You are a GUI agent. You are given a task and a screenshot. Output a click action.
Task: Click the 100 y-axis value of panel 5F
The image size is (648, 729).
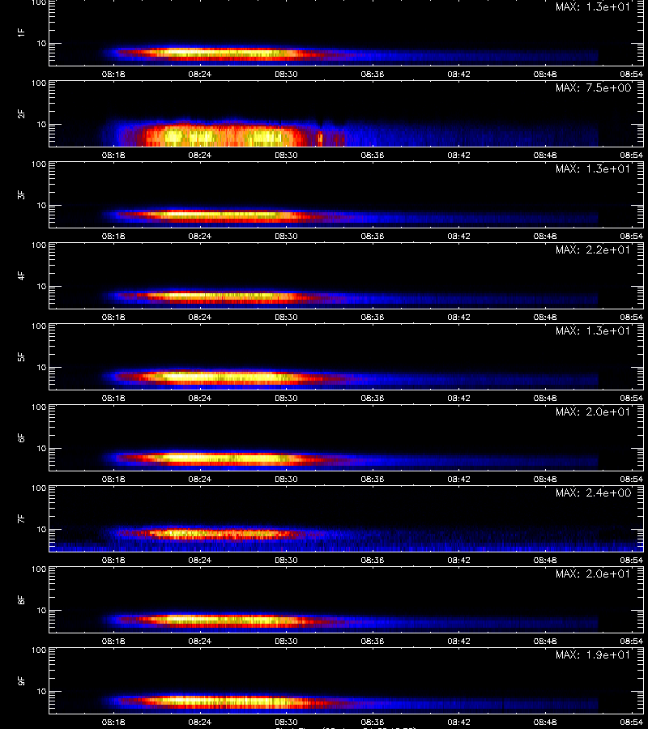(x=39, y=326)
